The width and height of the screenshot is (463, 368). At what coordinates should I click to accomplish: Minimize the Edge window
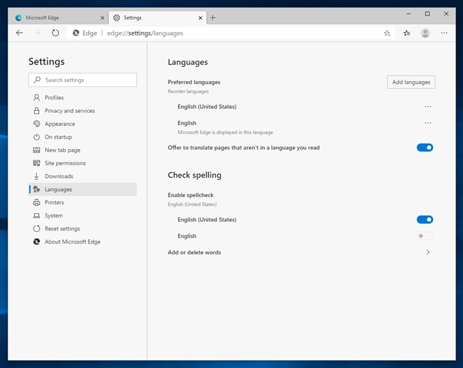[409, 14]
